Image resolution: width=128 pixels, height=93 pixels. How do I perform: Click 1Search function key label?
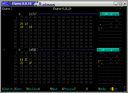pyautogui.click(x=7, y=89)
